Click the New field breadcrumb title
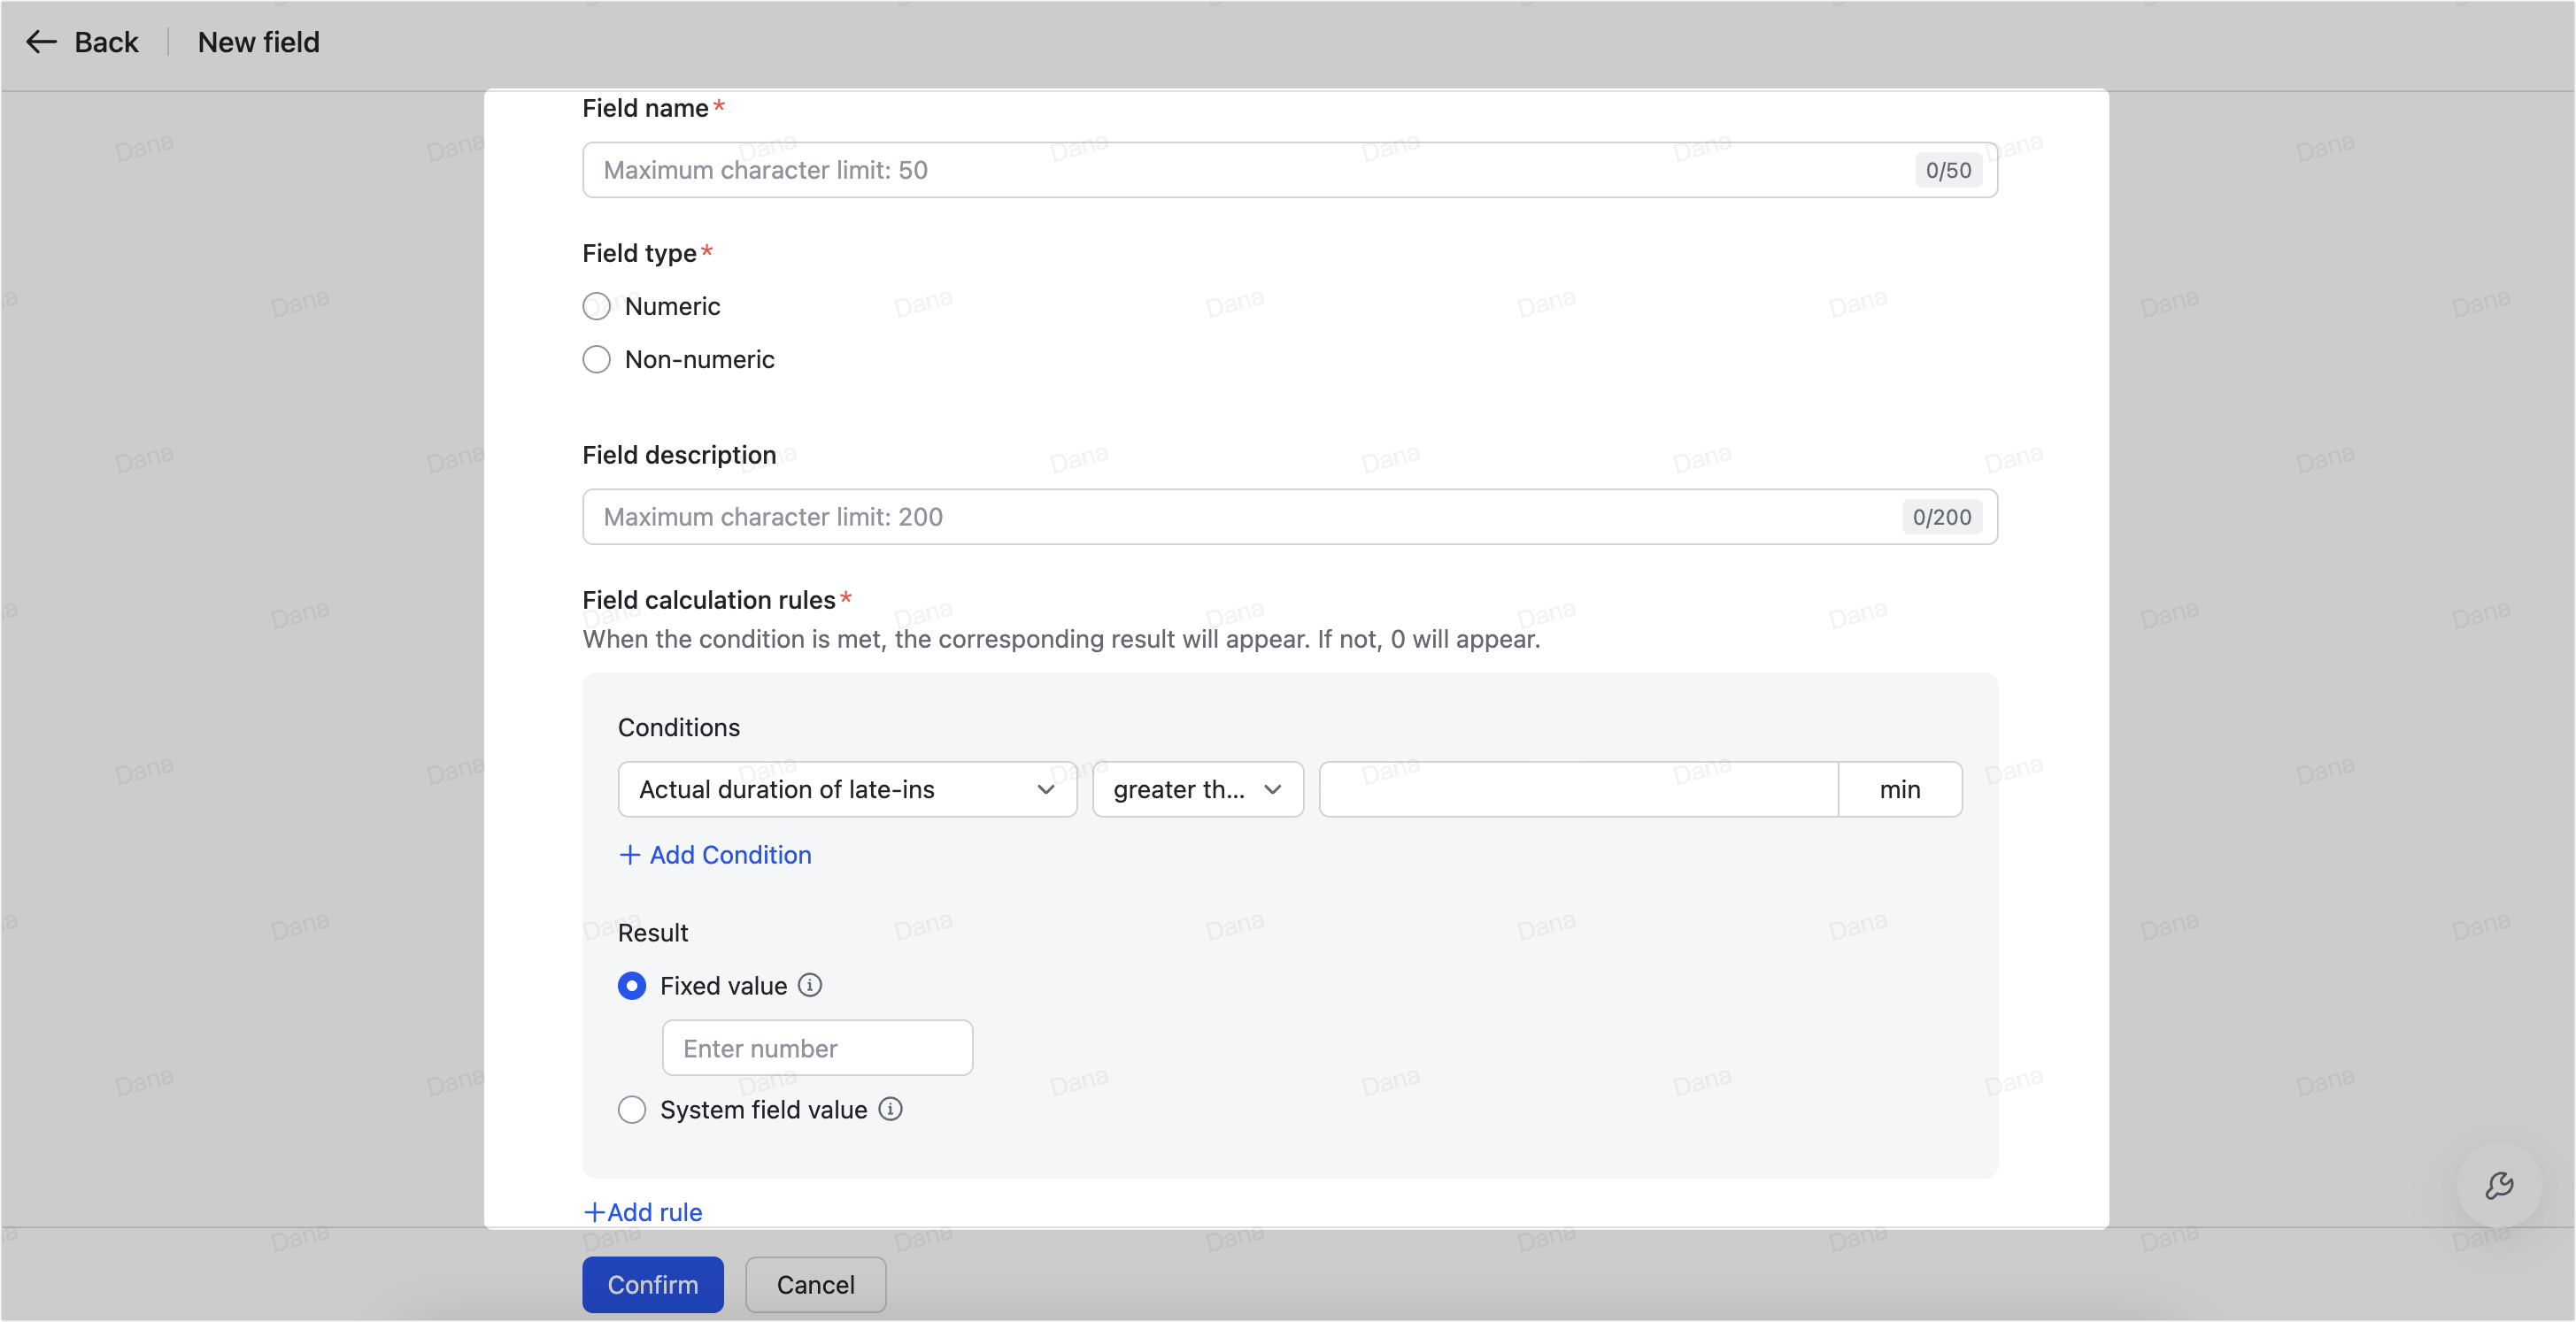The height and width of the screenshot is (1322, 2576). pos(258,42)
